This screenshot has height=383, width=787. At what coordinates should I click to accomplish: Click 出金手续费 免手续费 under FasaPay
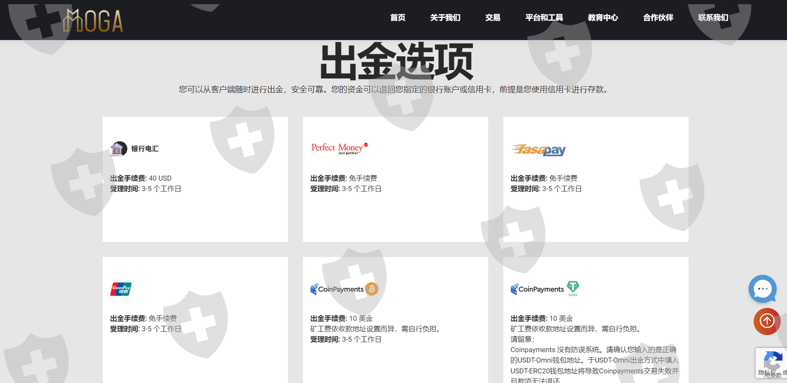coord(544,178)
